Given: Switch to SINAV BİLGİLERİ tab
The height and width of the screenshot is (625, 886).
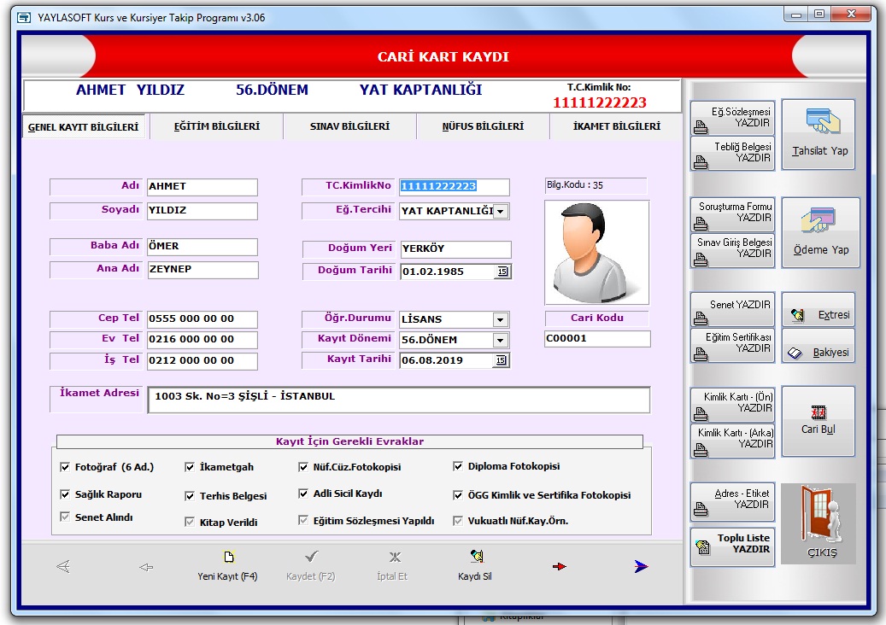Looking at the screenshot, I should 349,126.
